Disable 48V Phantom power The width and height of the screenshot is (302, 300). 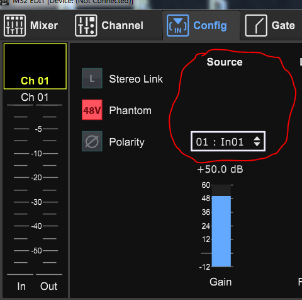tap(92, 110)
